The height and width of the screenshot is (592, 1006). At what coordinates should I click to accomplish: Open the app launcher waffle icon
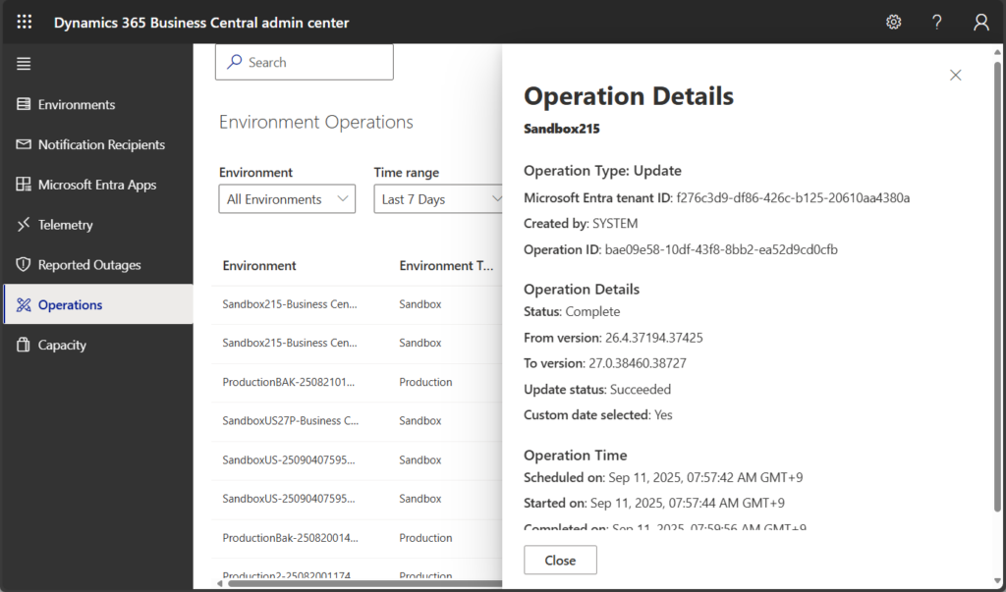(x=25, y=22)
